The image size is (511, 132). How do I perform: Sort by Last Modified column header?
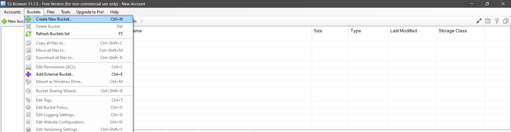coord(412,31)
